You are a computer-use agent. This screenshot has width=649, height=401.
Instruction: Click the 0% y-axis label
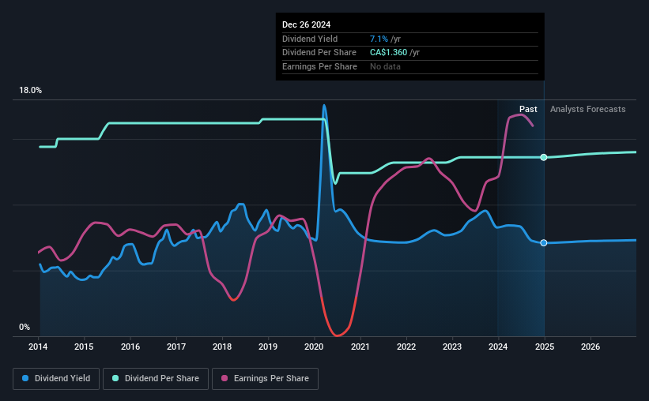click(x=25, y=327)
